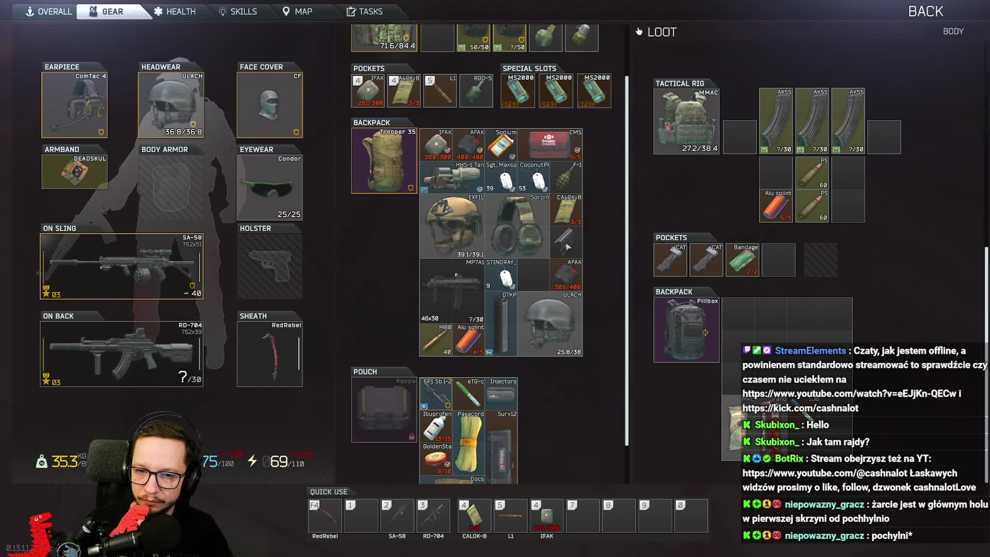
Task: Select the MP7A1 submachine gun in backpack
Action: click(452, 291)
